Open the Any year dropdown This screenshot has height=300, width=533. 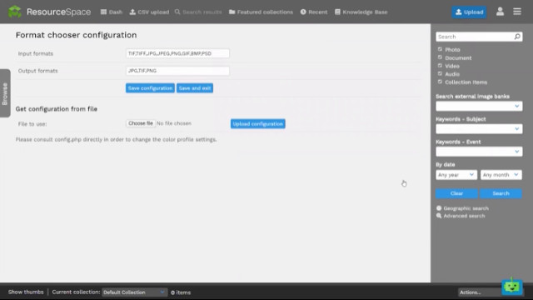tap(456, 175)
